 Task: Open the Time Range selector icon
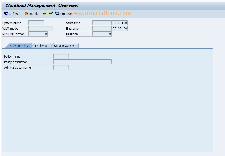(x=57, y=13)
